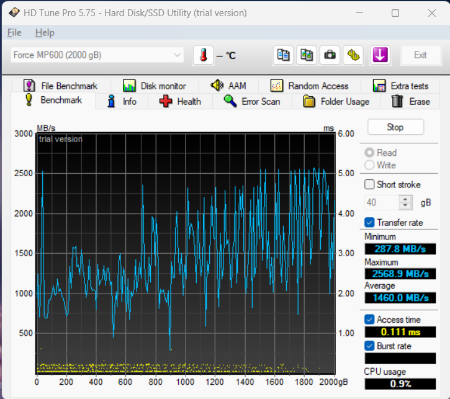Save screenshot with camera icon
The width and height of the screenshot is (450, 399).
point(330,55)
